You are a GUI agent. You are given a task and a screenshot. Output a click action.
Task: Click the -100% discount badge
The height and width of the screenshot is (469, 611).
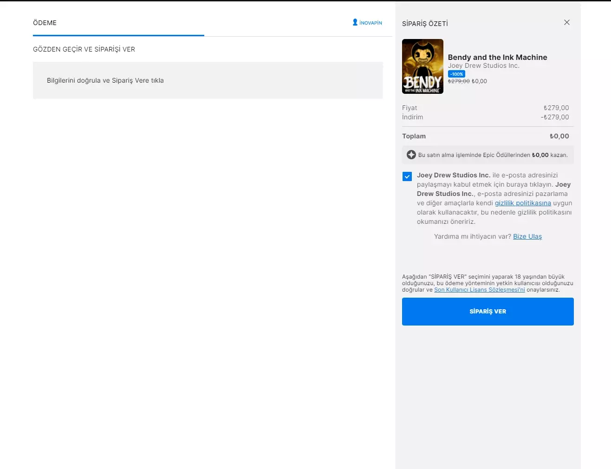pyautogui.click(x=456, y=74)
